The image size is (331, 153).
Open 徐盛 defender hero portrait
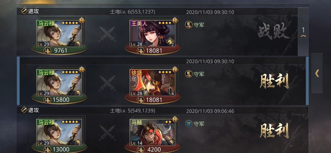[152, 83]
